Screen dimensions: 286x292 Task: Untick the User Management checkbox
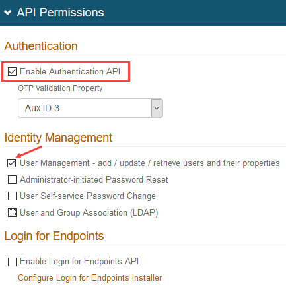(12, 163)
